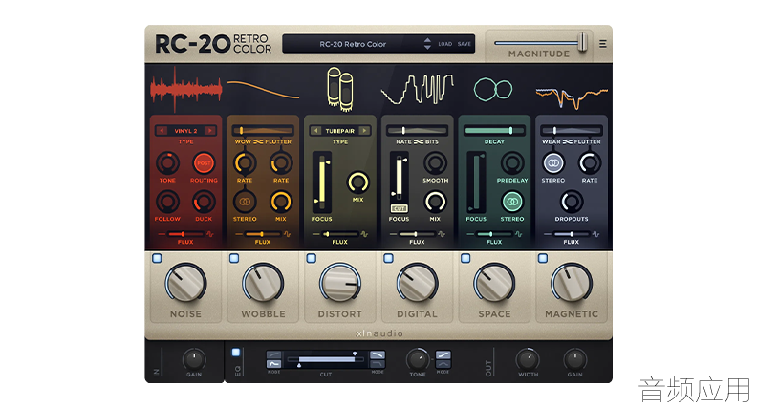
Task: Click the Digital stepped waveform icon
Action: coord(417,89)
